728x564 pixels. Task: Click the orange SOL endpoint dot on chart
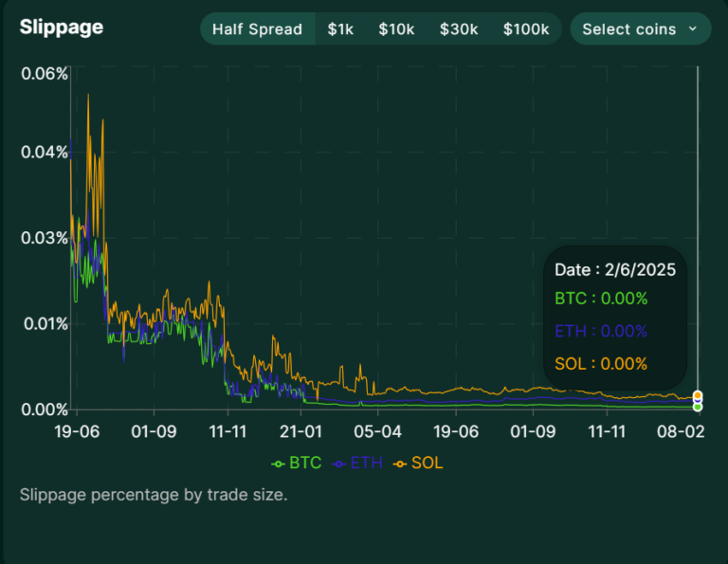(698, 395)
